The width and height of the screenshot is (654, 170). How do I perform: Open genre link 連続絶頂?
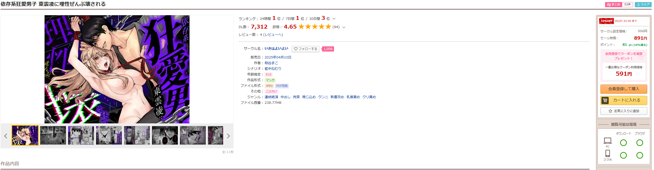pyautogui.click(x=271, y=97)
